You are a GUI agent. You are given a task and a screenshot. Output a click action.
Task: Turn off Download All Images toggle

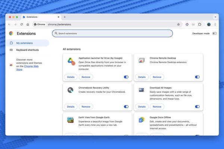pyautogui.click(x=197, y=107)
